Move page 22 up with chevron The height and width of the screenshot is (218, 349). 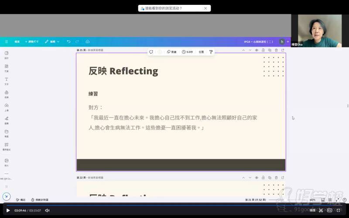click(243, 178)
